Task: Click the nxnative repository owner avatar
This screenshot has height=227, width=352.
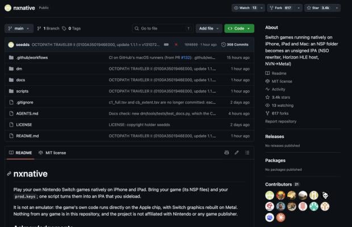Action: click(8, 8)
